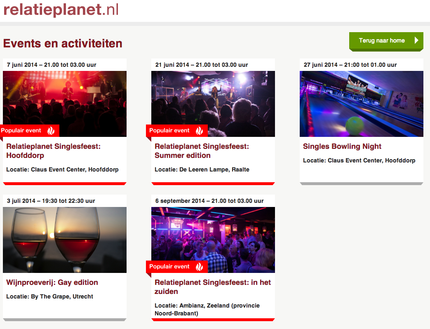Click the Terug naar home button

(x=386, y=42)
